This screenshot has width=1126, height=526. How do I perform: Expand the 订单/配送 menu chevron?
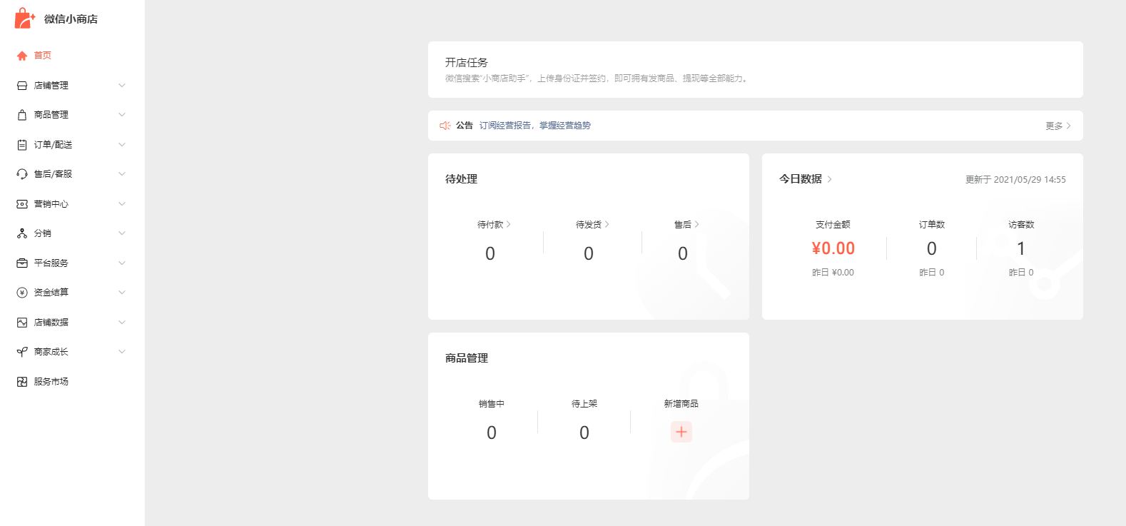click(x=122, y=145)
